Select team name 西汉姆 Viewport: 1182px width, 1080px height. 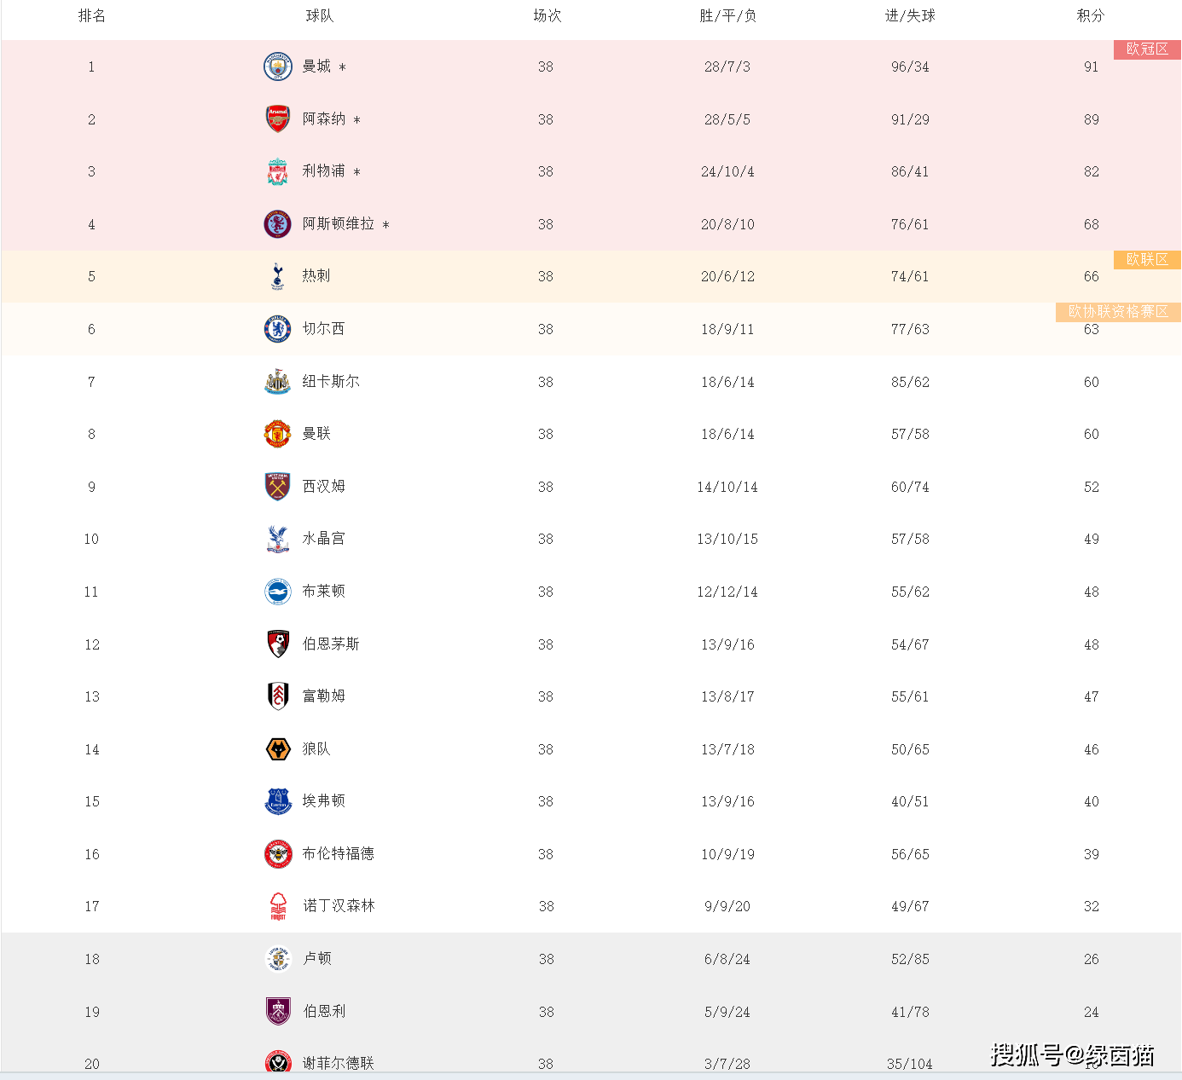pos(324,487)
